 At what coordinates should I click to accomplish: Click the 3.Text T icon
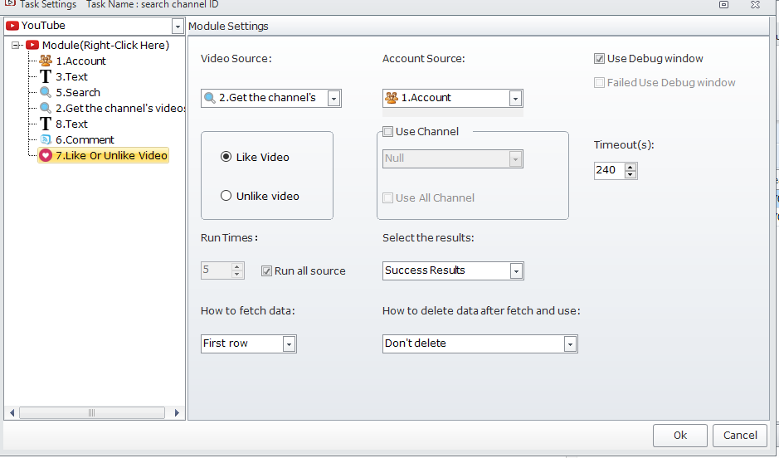click(46, 76)
